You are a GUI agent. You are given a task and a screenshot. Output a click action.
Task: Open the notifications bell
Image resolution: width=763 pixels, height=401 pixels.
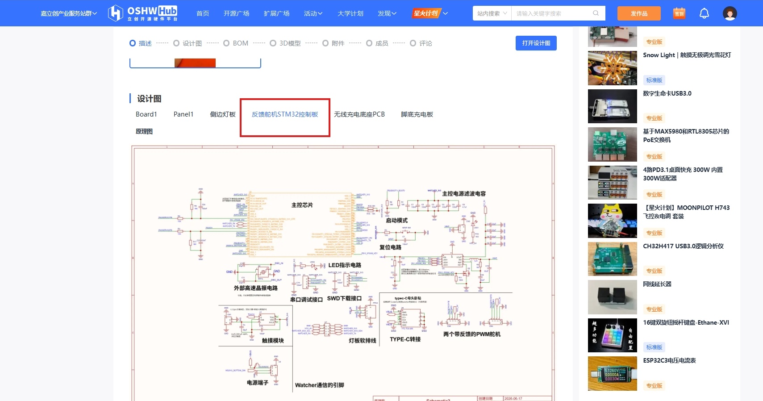[x=704, y=13]
